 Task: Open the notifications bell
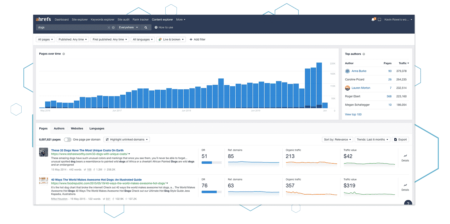tap(373, 19)
